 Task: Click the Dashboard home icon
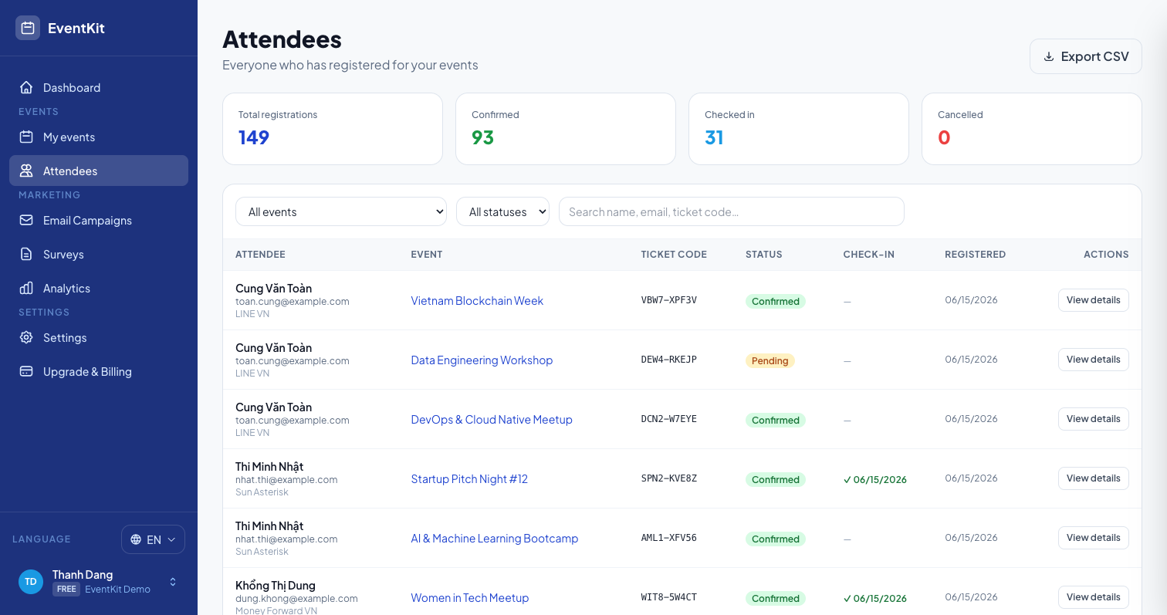click(x=26, y=87)
